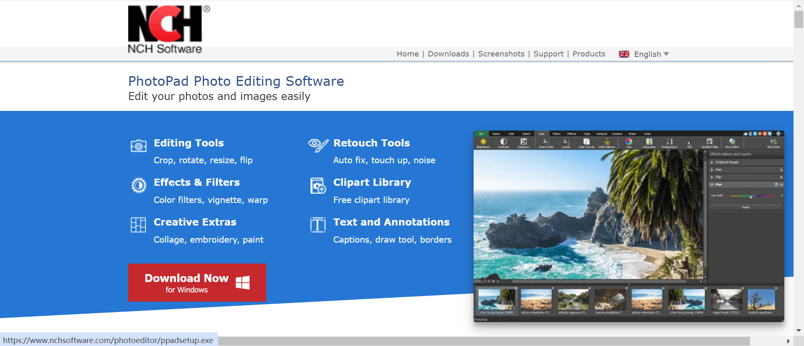Click the horizontal scrollbar right arrow

coord(789,341)
